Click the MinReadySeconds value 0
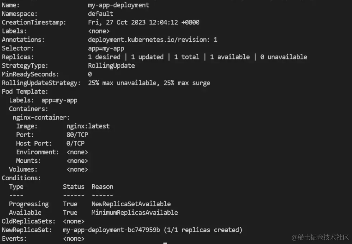The width and height of the screenshot is (352, 244). (90, 74)
